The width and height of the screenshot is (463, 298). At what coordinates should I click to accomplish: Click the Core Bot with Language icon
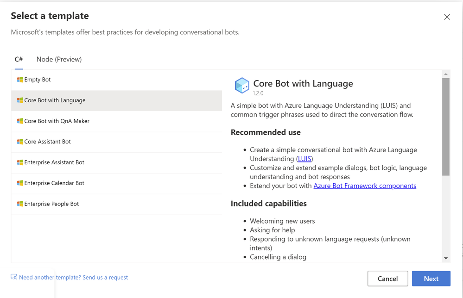tap(20, 100)
